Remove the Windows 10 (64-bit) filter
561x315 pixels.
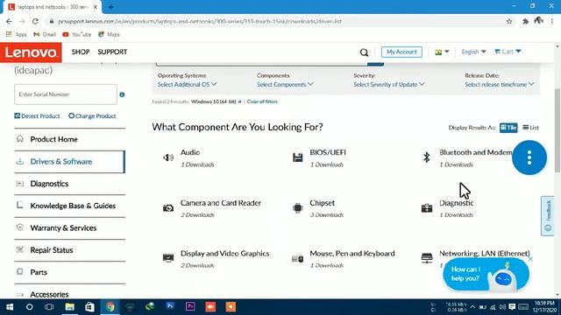coord(239,101)
